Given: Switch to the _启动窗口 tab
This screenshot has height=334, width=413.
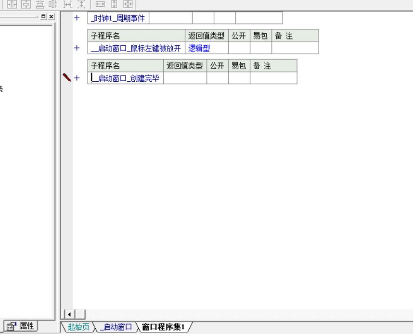Looking at the screenshot, I should point(116,327).
